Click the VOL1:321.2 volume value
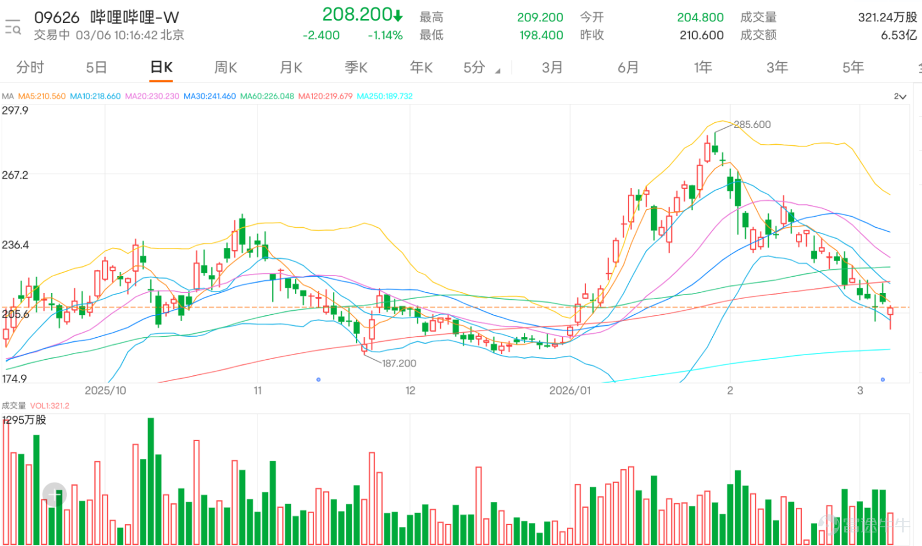The height and width of the screenshot is (546, 922). pos(50,406)
